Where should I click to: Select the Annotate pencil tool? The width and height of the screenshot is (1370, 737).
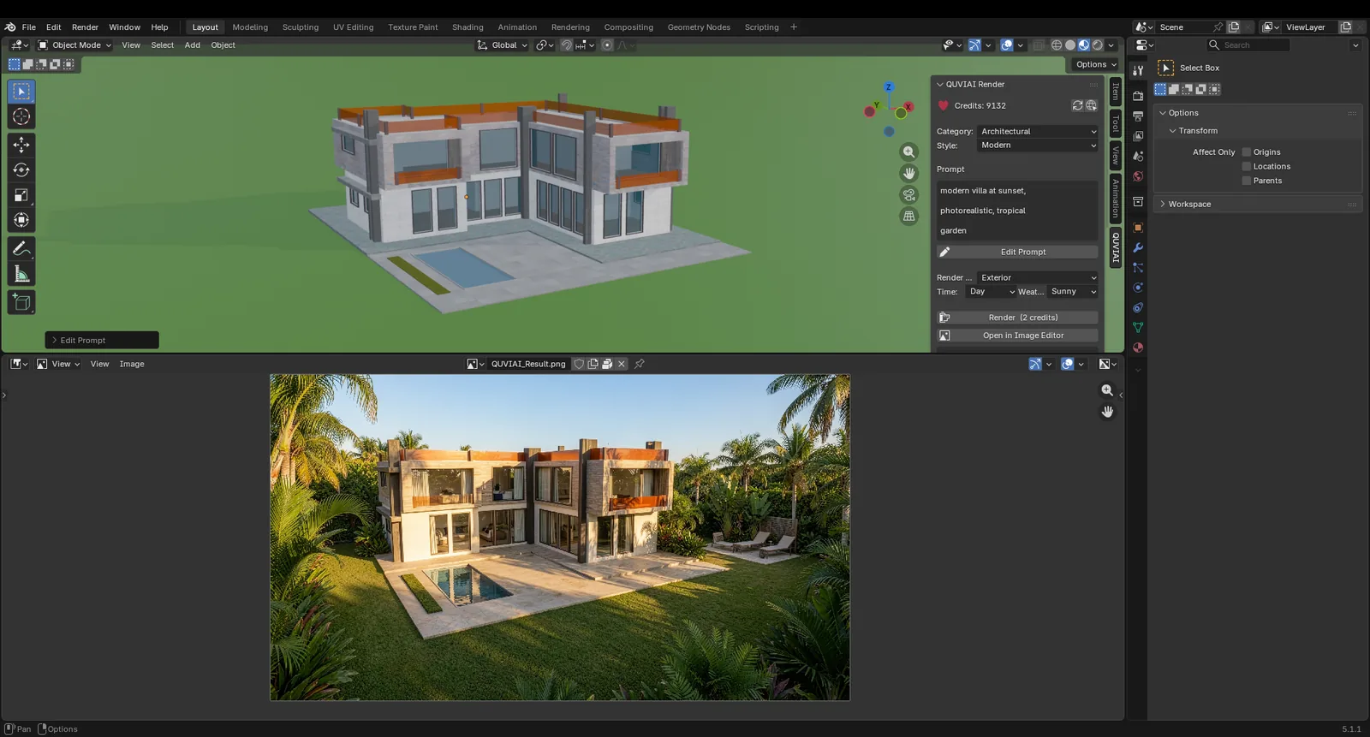21,249
